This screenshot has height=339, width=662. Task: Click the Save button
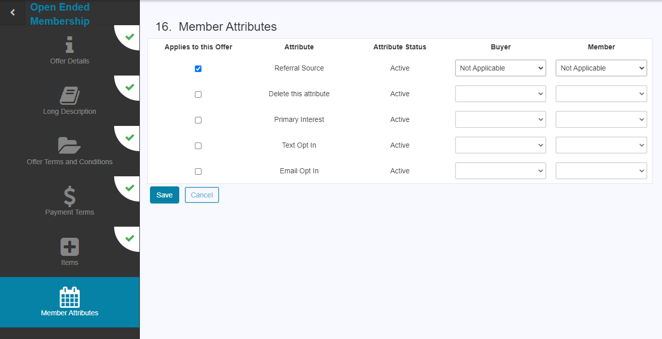click(x=165, y=195)
